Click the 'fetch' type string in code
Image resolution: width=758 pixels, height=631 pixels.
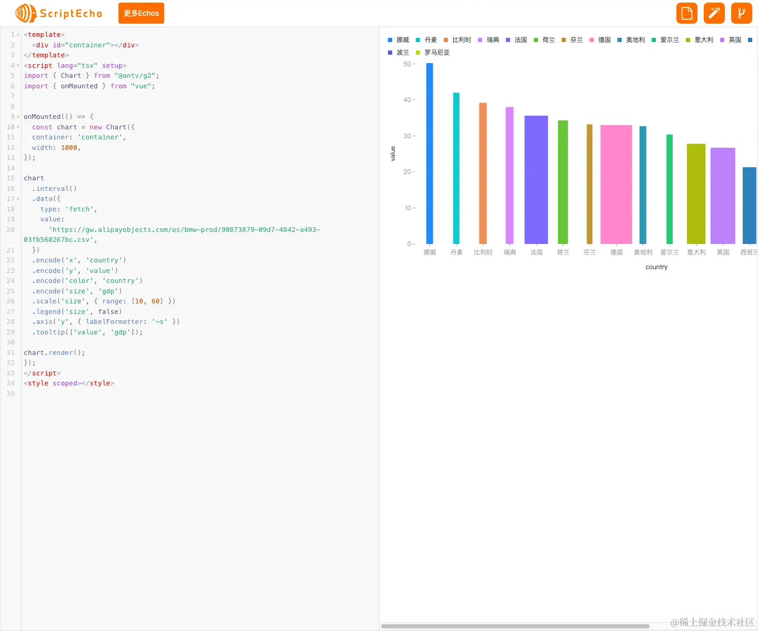[x=79, y=209]
